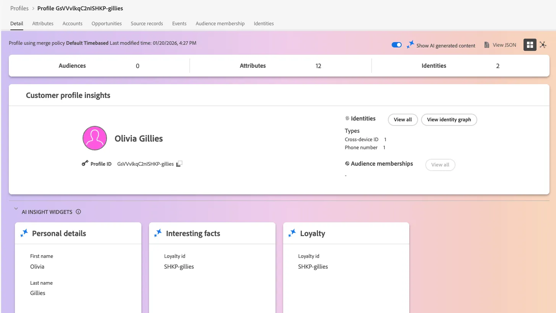
Task: Click View all for Audience memberships
Action: tap(440, 165)
